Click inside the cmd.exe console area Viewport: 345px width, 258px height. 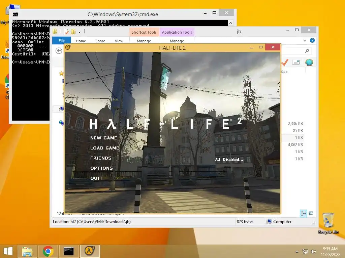[31, 88]
